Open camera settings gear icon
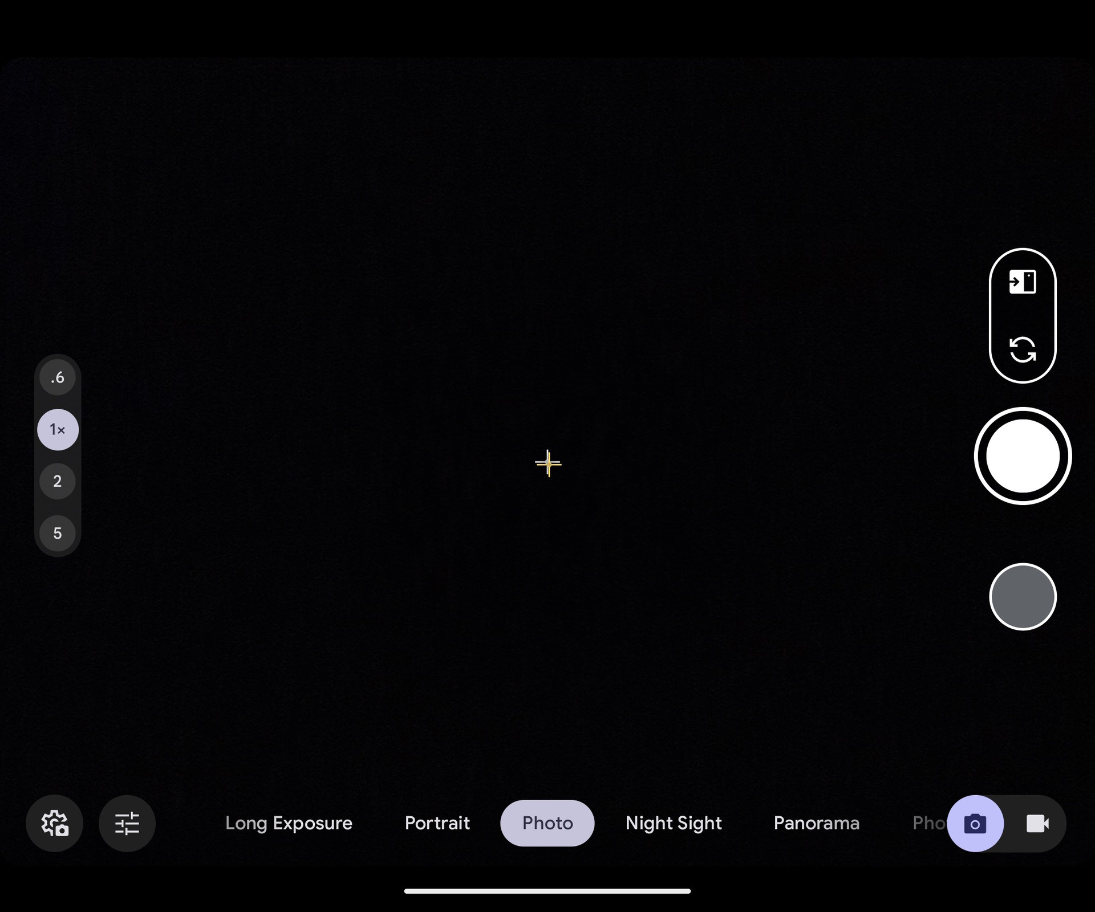The image size is (1095, 912). point(55,823)
